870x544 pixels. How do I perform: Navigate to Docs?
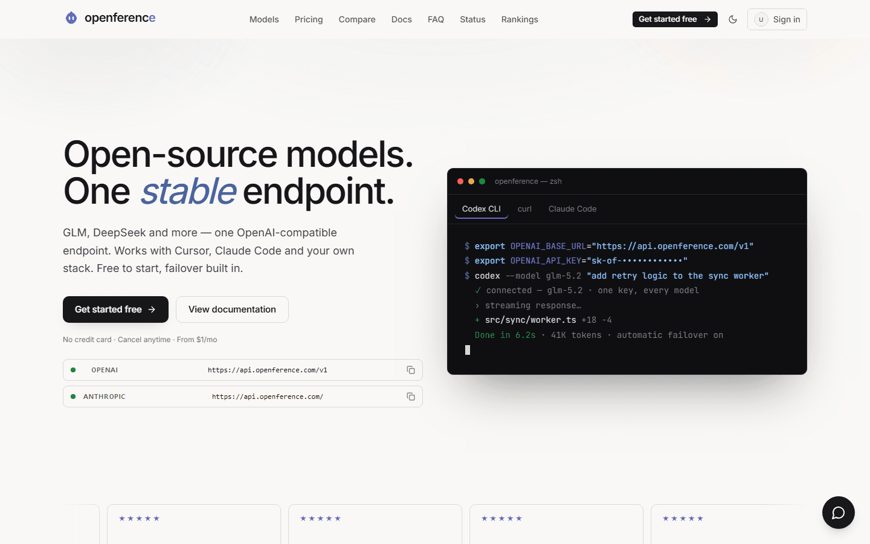click(x=402, y=19)
